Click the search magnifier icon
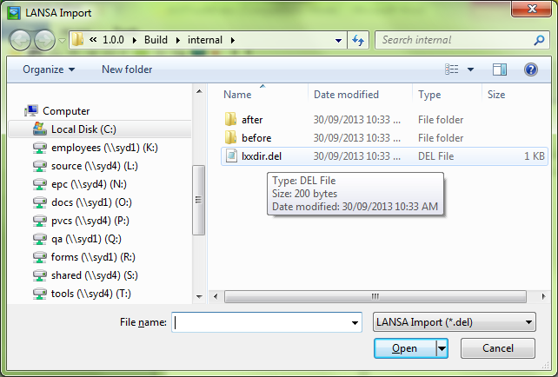558x377 pixels. [x=539, y=40]
